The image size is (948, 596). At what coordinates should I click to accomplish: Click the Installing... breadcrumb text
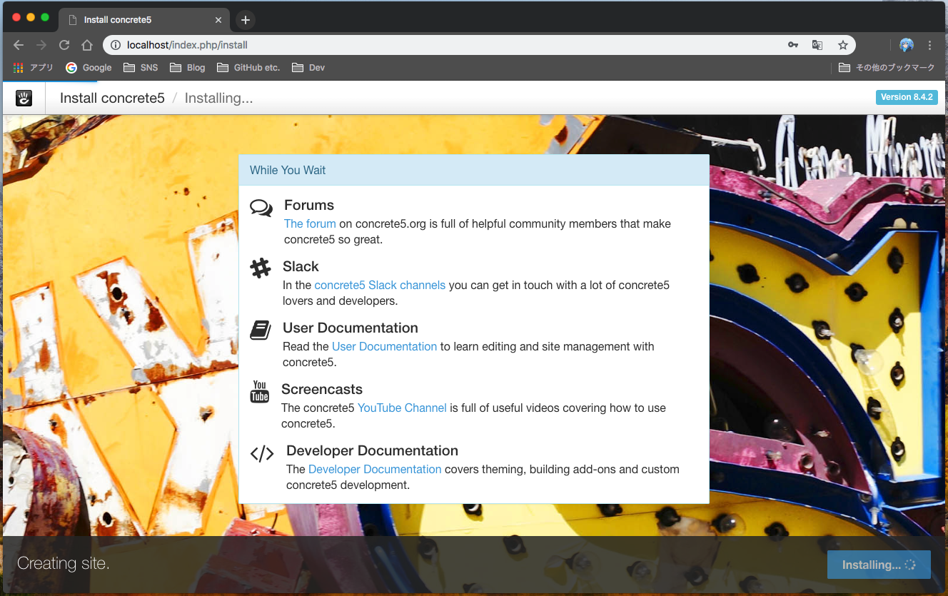click(x=218, y=98)
